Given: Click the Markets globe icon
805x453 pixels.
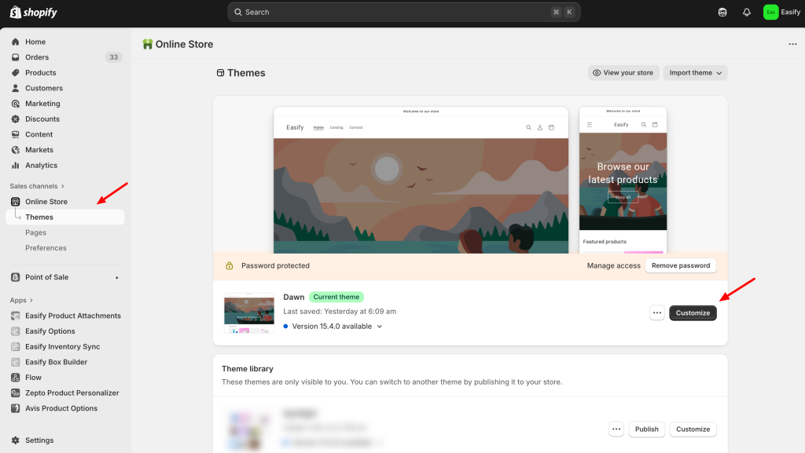Looking at the screenshot, I should point(16,150).
